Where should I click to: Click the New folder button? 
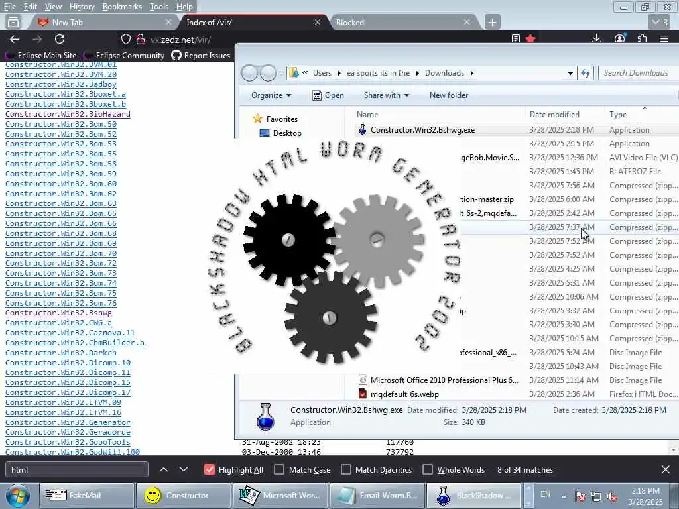449,95
